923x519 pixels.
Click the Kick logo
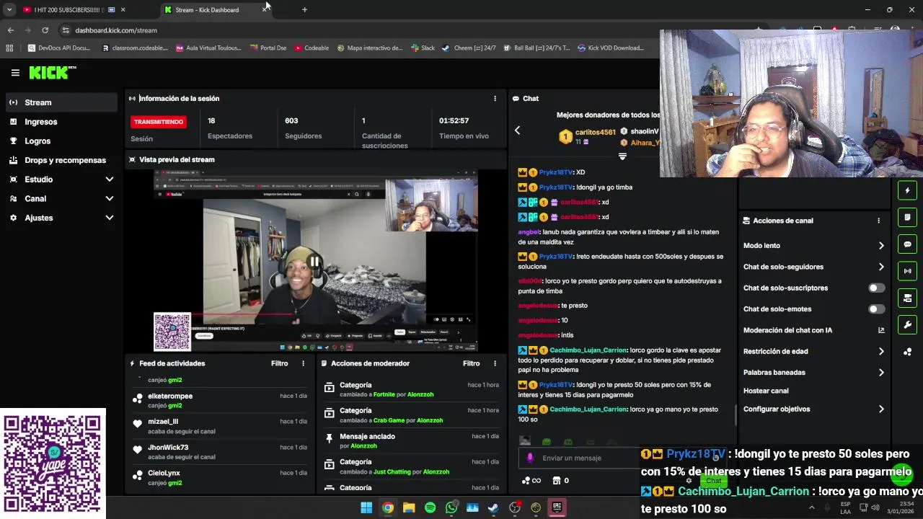52,72
